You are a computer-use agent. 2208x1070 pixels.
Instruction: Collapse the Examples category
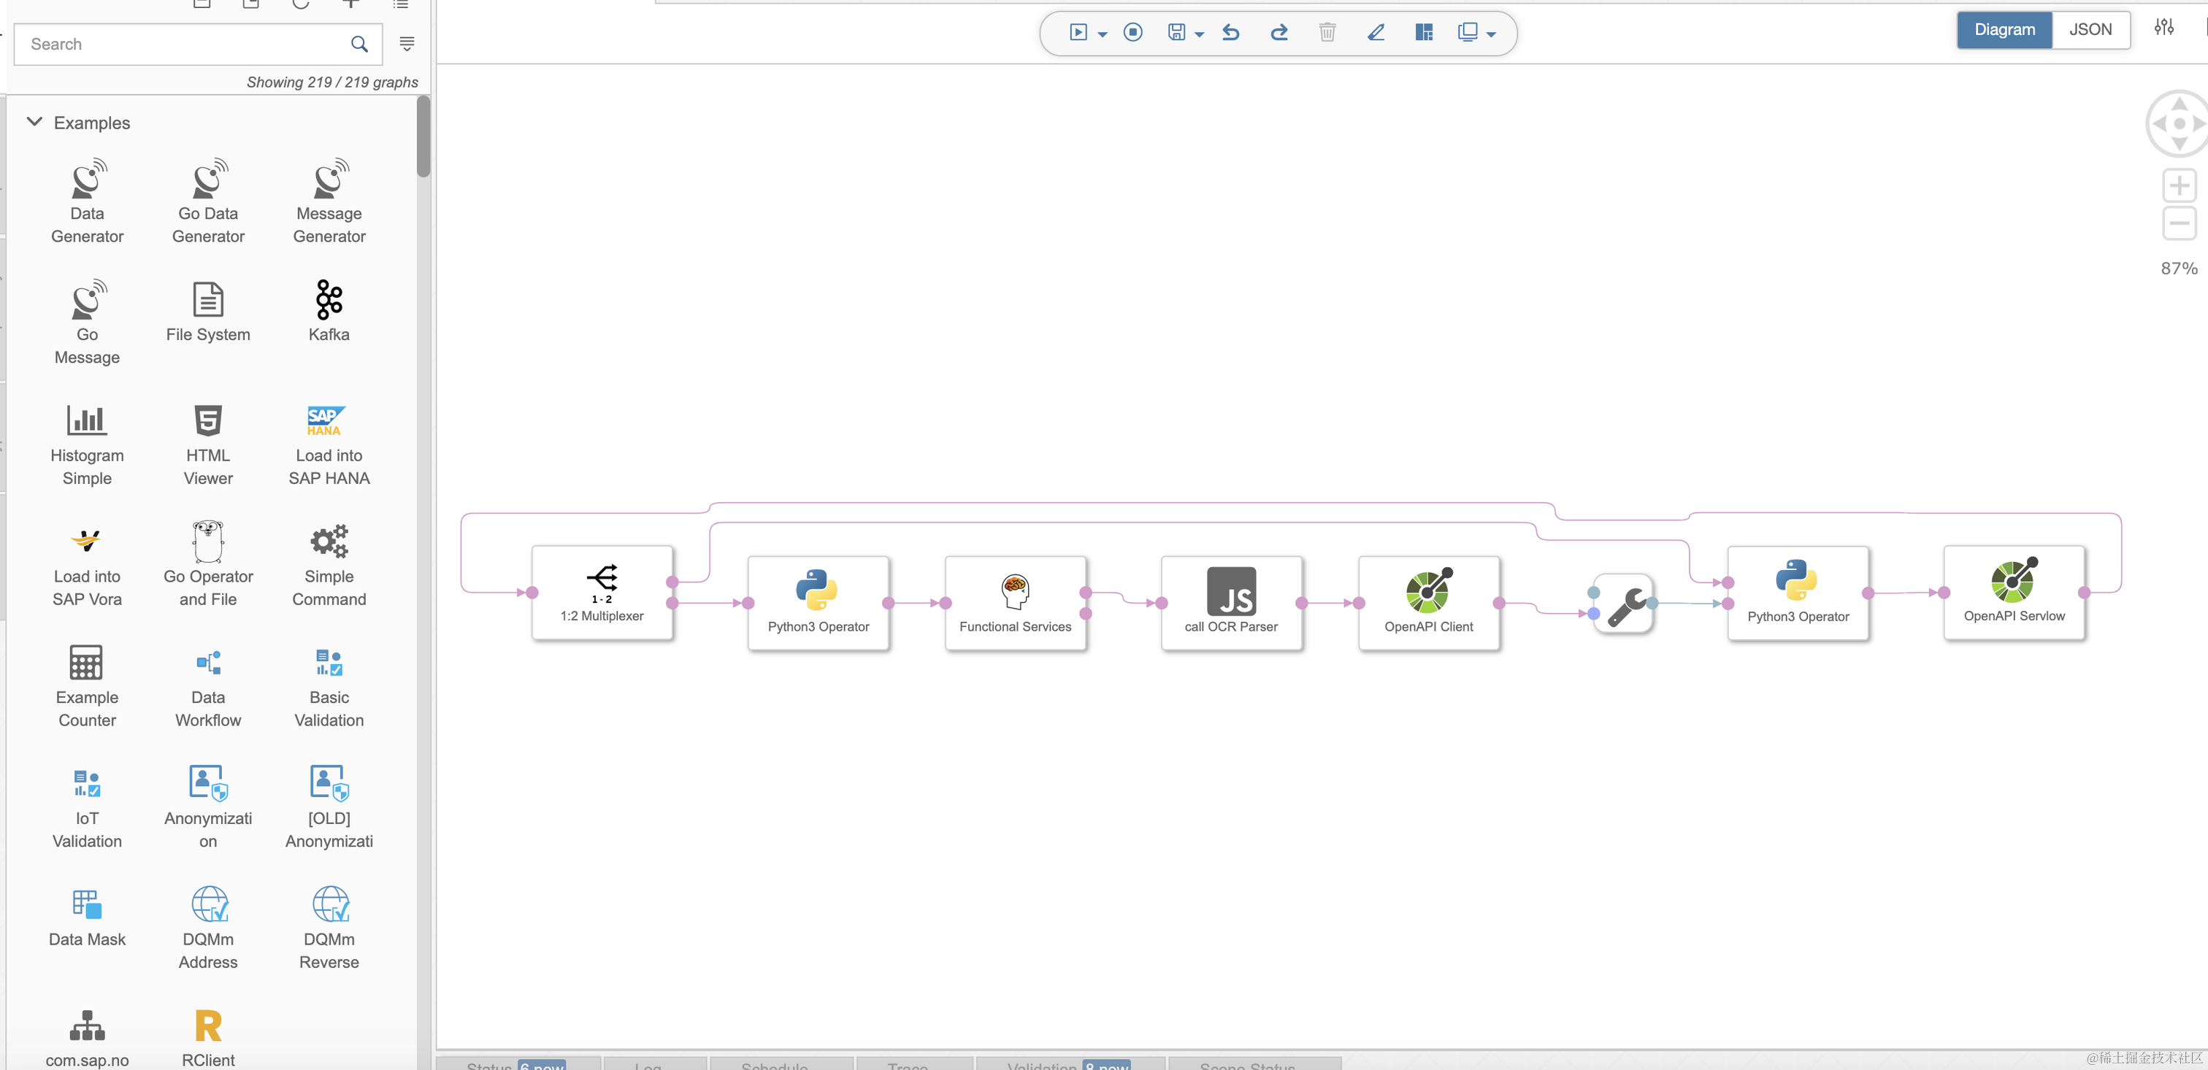[34, 123]
